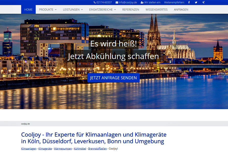Screen dimensions: 228x152
Task: Click the Facebook share icon
Action: [189, 3]
